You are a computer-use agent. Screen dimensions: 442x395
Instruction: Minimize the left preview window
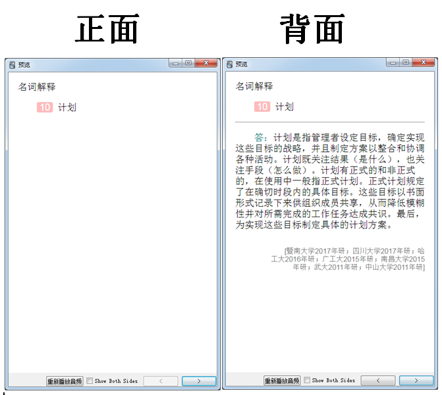(176, 63)
